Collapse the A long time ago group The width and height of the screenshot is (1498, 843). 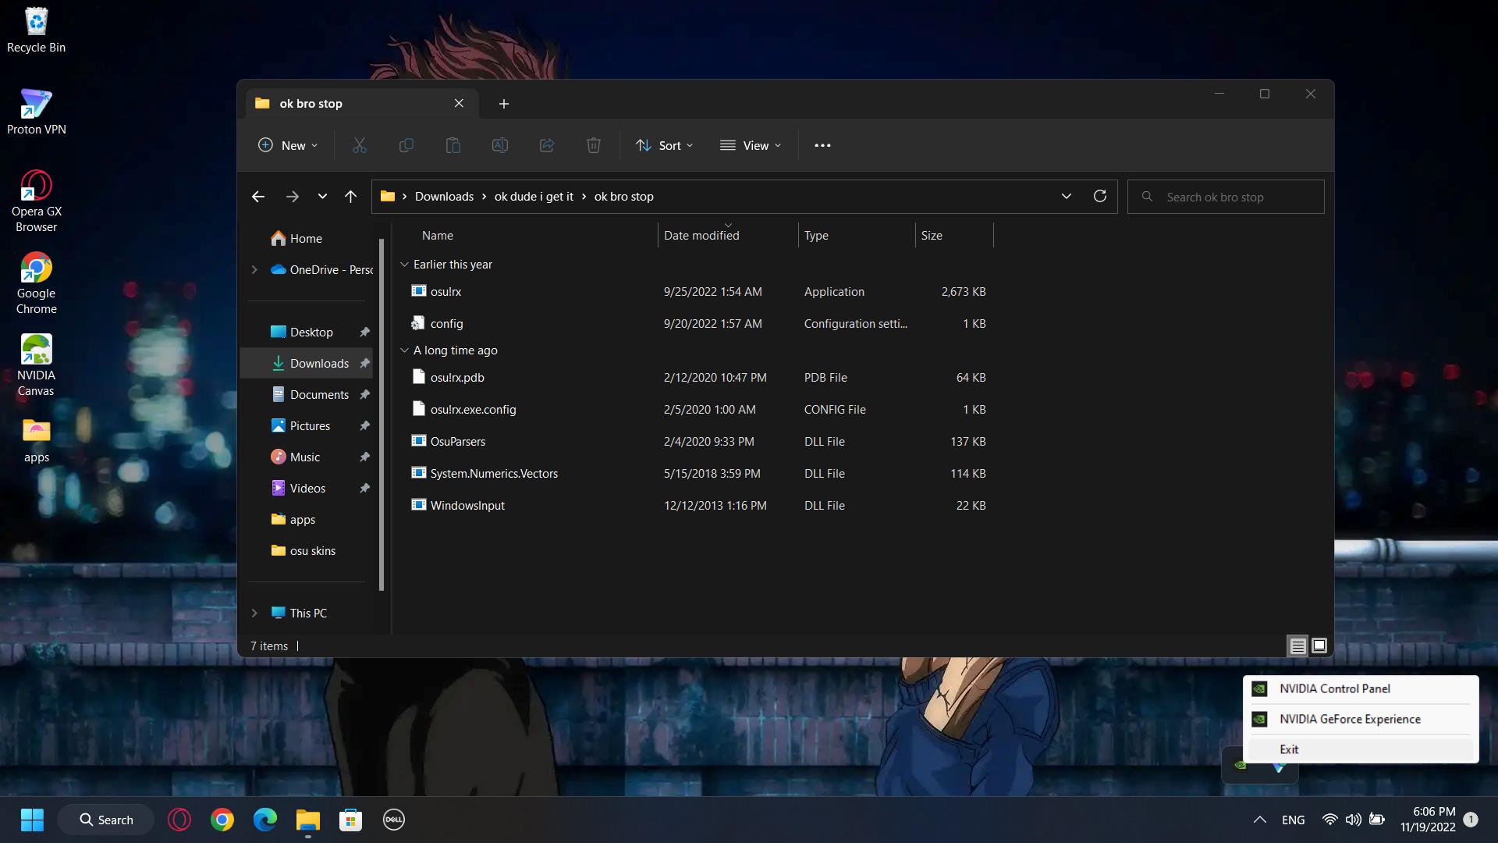tap(404, 350)
